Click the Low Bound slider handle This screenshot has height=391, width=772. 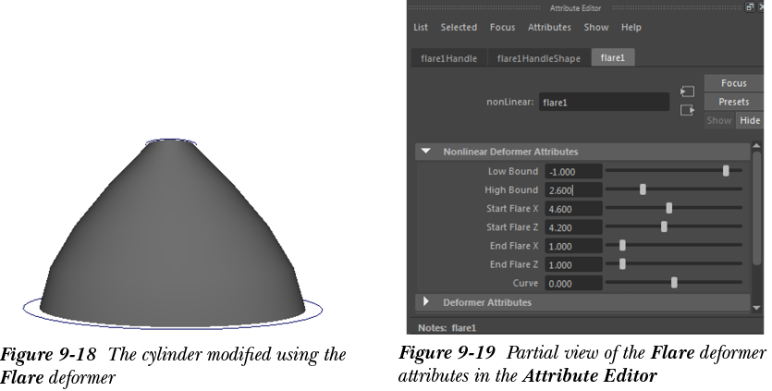tap(726, 171)
